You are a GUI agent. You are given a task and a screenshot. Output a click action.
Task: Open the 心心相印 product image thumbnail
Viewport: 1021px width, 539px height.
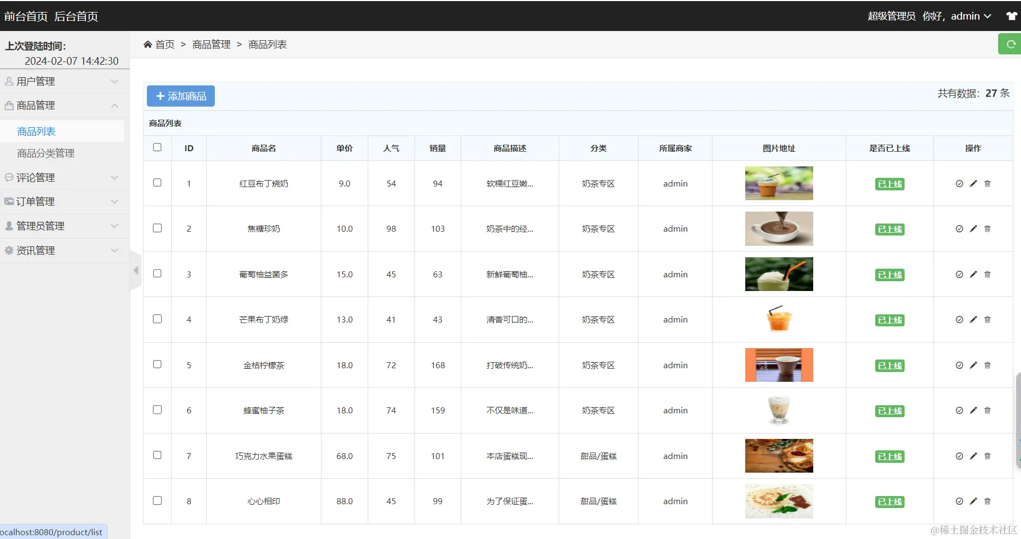click(779, 501)
